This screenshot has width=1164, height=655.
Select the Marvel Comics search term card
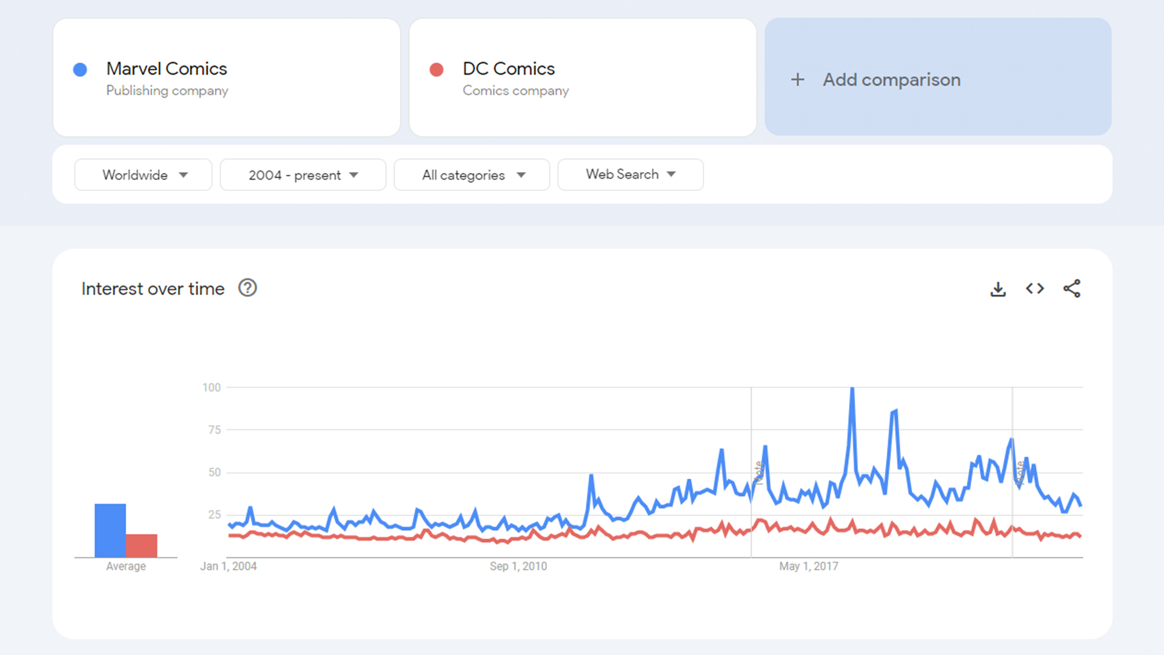(227, 78)
